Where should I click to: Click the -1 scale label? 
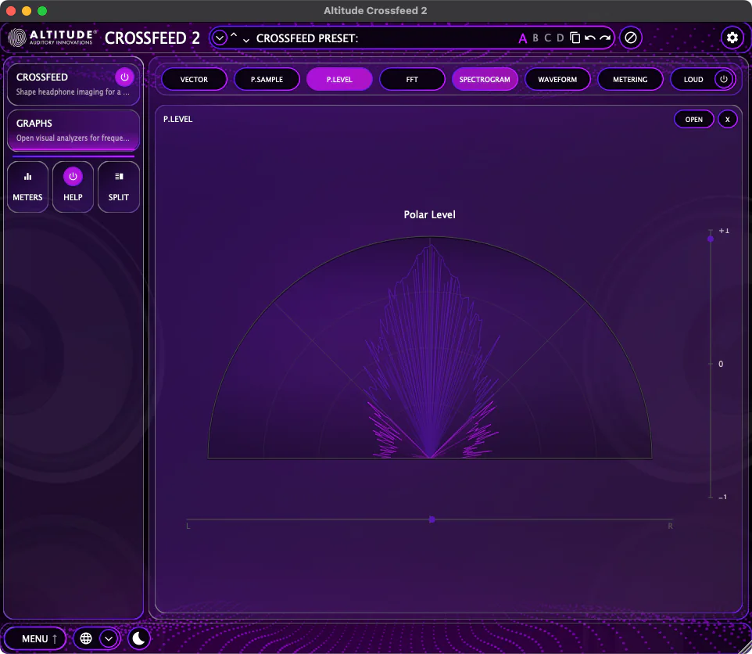(x=723, y=497)
